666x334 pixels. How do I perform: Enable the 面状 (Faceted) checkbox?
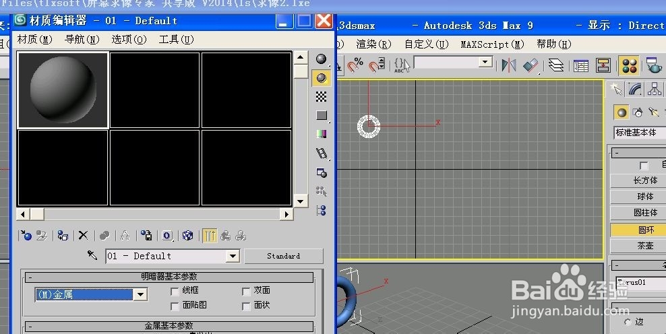(246, 306)
